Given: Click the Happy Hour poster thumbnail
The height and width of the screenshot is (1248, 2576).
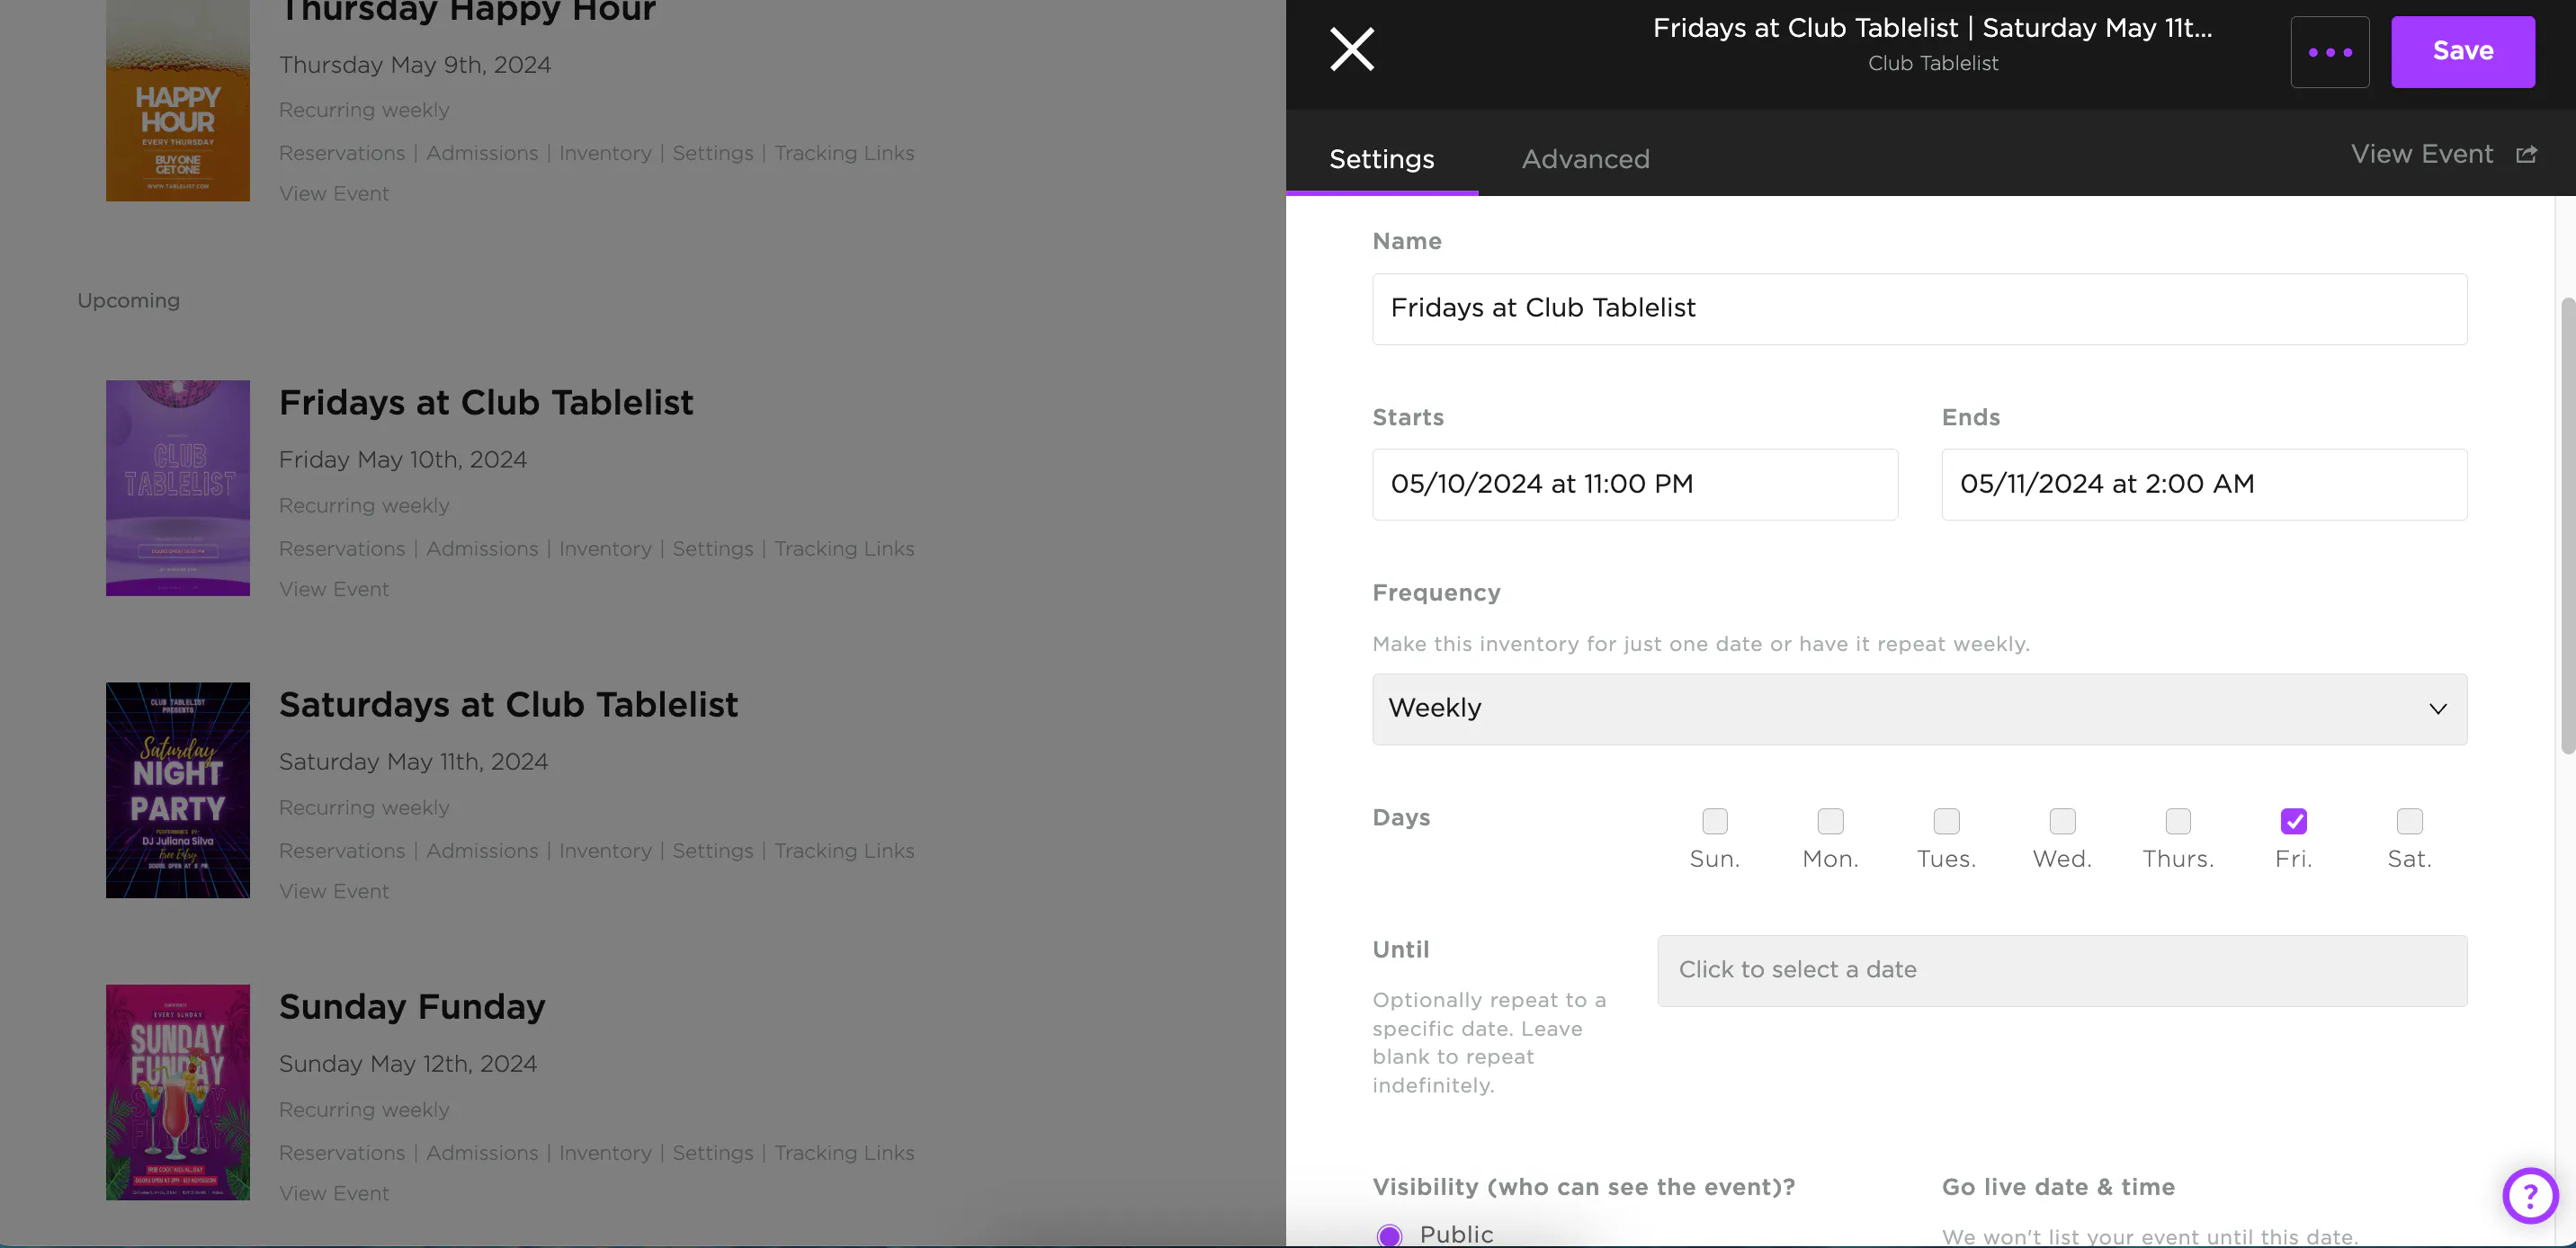Looking at the screenshot, I should [x=178, y=100].
